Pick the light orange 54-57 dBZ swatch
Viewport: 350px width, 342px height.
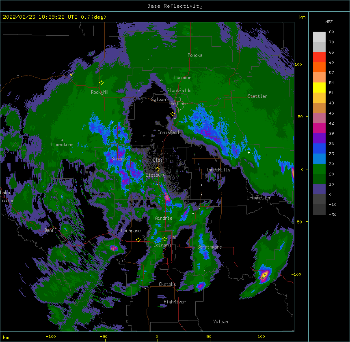[319, 78]
